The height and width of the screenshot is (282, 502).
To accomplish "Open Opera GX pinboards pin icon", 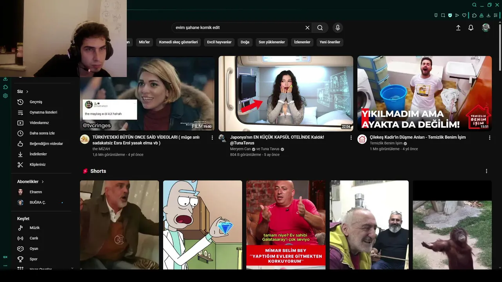I will pyautogui.click(x=436, y=15).
